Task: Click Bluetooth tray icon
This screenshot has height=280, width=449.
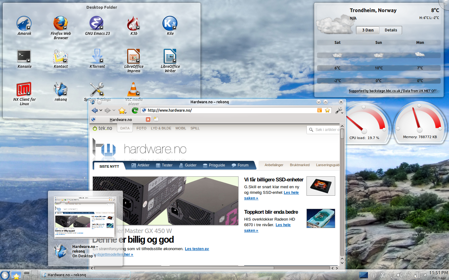Action: tap(408, 275)
